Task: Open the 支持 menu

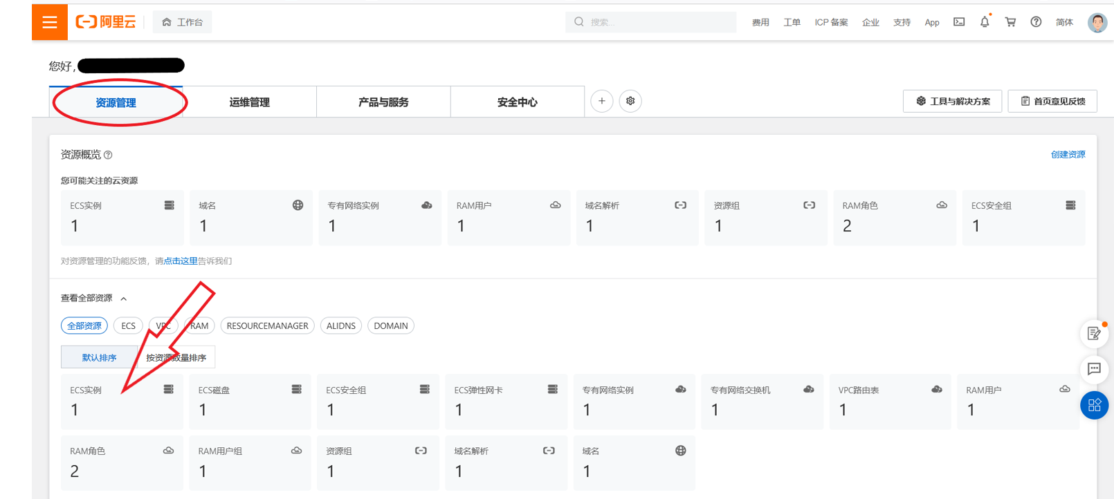Action: pos(902,22)
